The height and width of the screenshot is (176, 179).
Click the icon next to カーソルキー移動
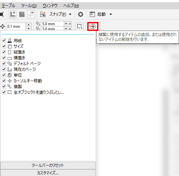[x=10, y=81]
